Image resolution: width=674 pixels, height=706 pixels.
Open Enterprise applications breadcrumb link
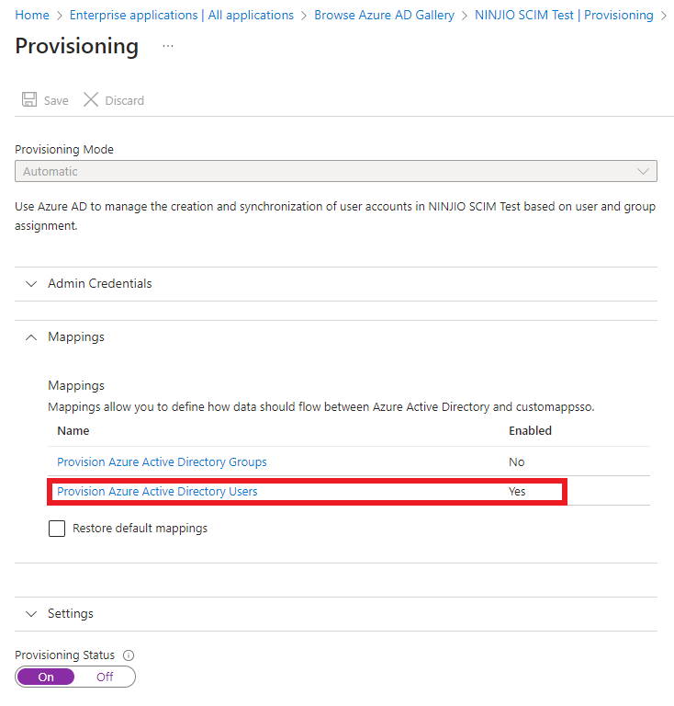point(182,15)
